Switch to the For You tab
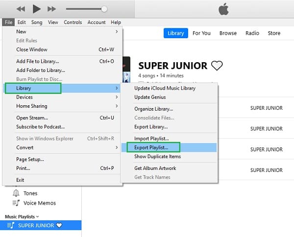The width and height of the screenshot is (294, 237). tap(201, 33)
